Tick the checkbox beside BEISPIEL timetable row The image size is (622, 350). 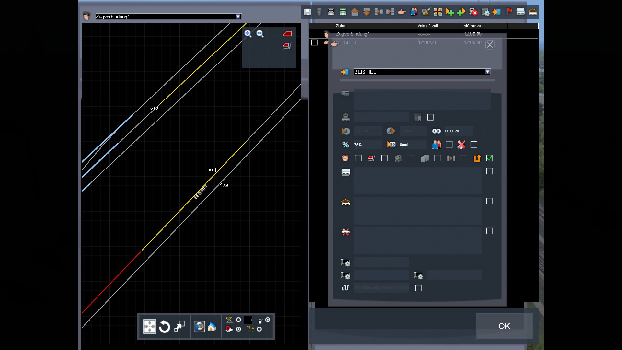[x=314, y=42]
